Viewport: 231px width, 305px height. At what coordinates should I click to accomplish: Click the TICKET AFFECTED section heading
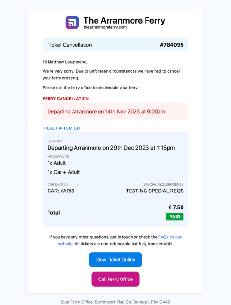point(61,128)
